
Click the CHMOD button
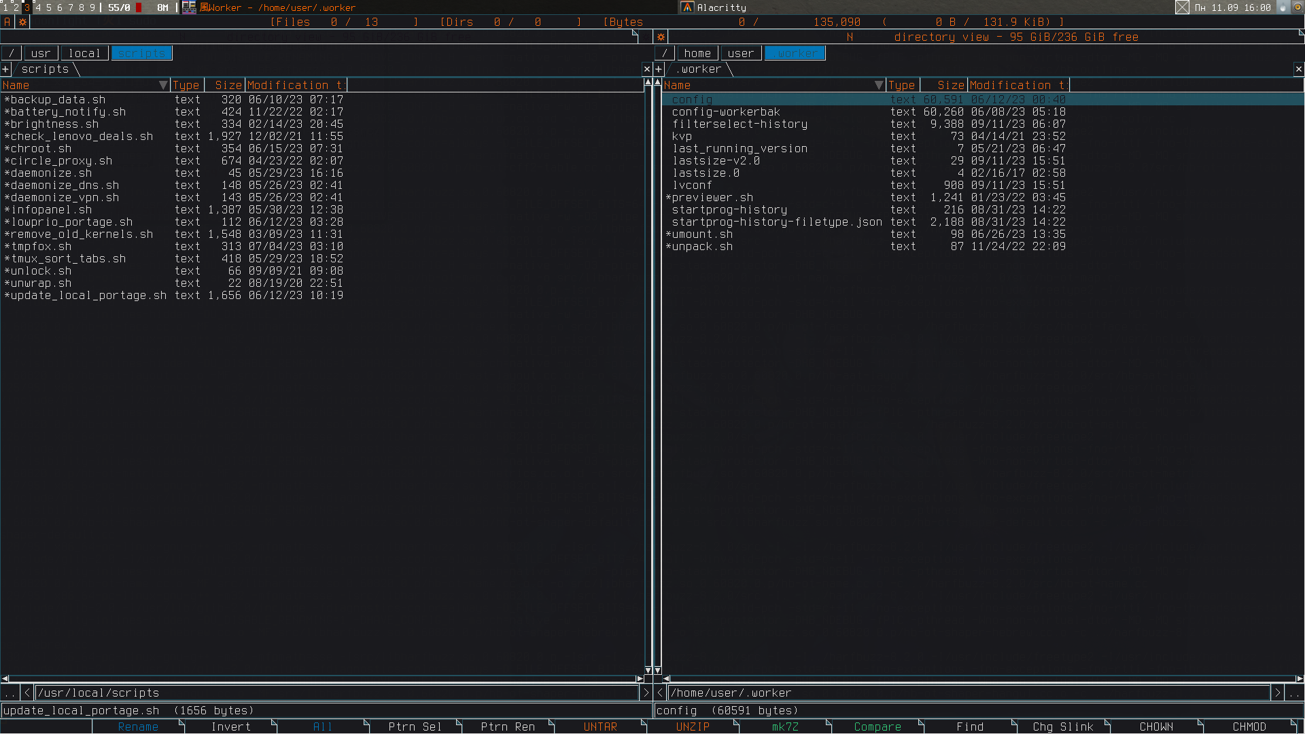click(1250, 727)
